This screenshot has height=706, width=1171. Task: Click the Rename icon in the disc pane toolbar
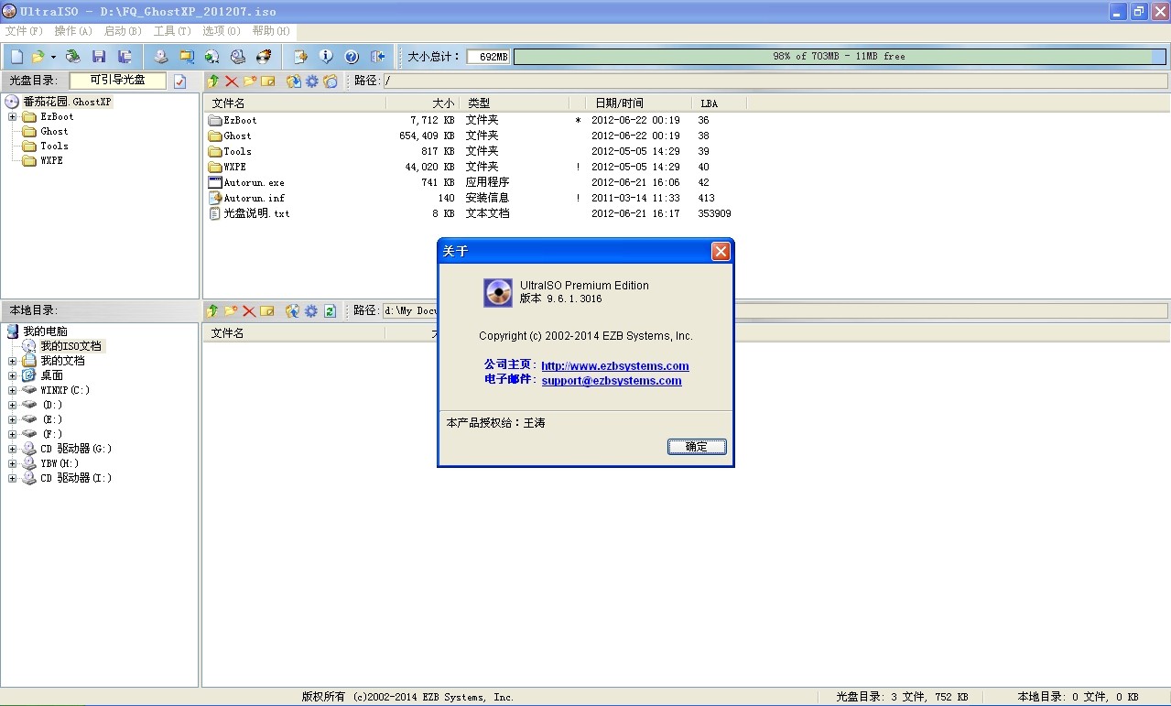(x=268, y=81)
